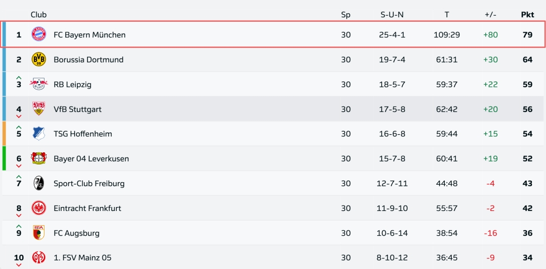Click the RB Leipzig club logo
This screenshot has width=546, height=269.
coord(39,84)
